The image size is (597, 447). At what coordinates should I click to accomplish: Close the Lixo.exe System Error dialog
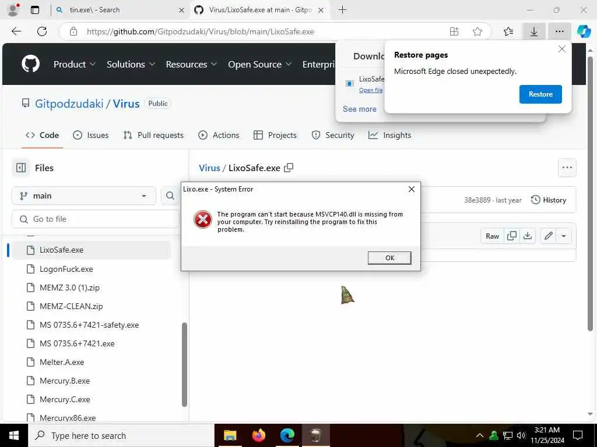pos(411,189)
